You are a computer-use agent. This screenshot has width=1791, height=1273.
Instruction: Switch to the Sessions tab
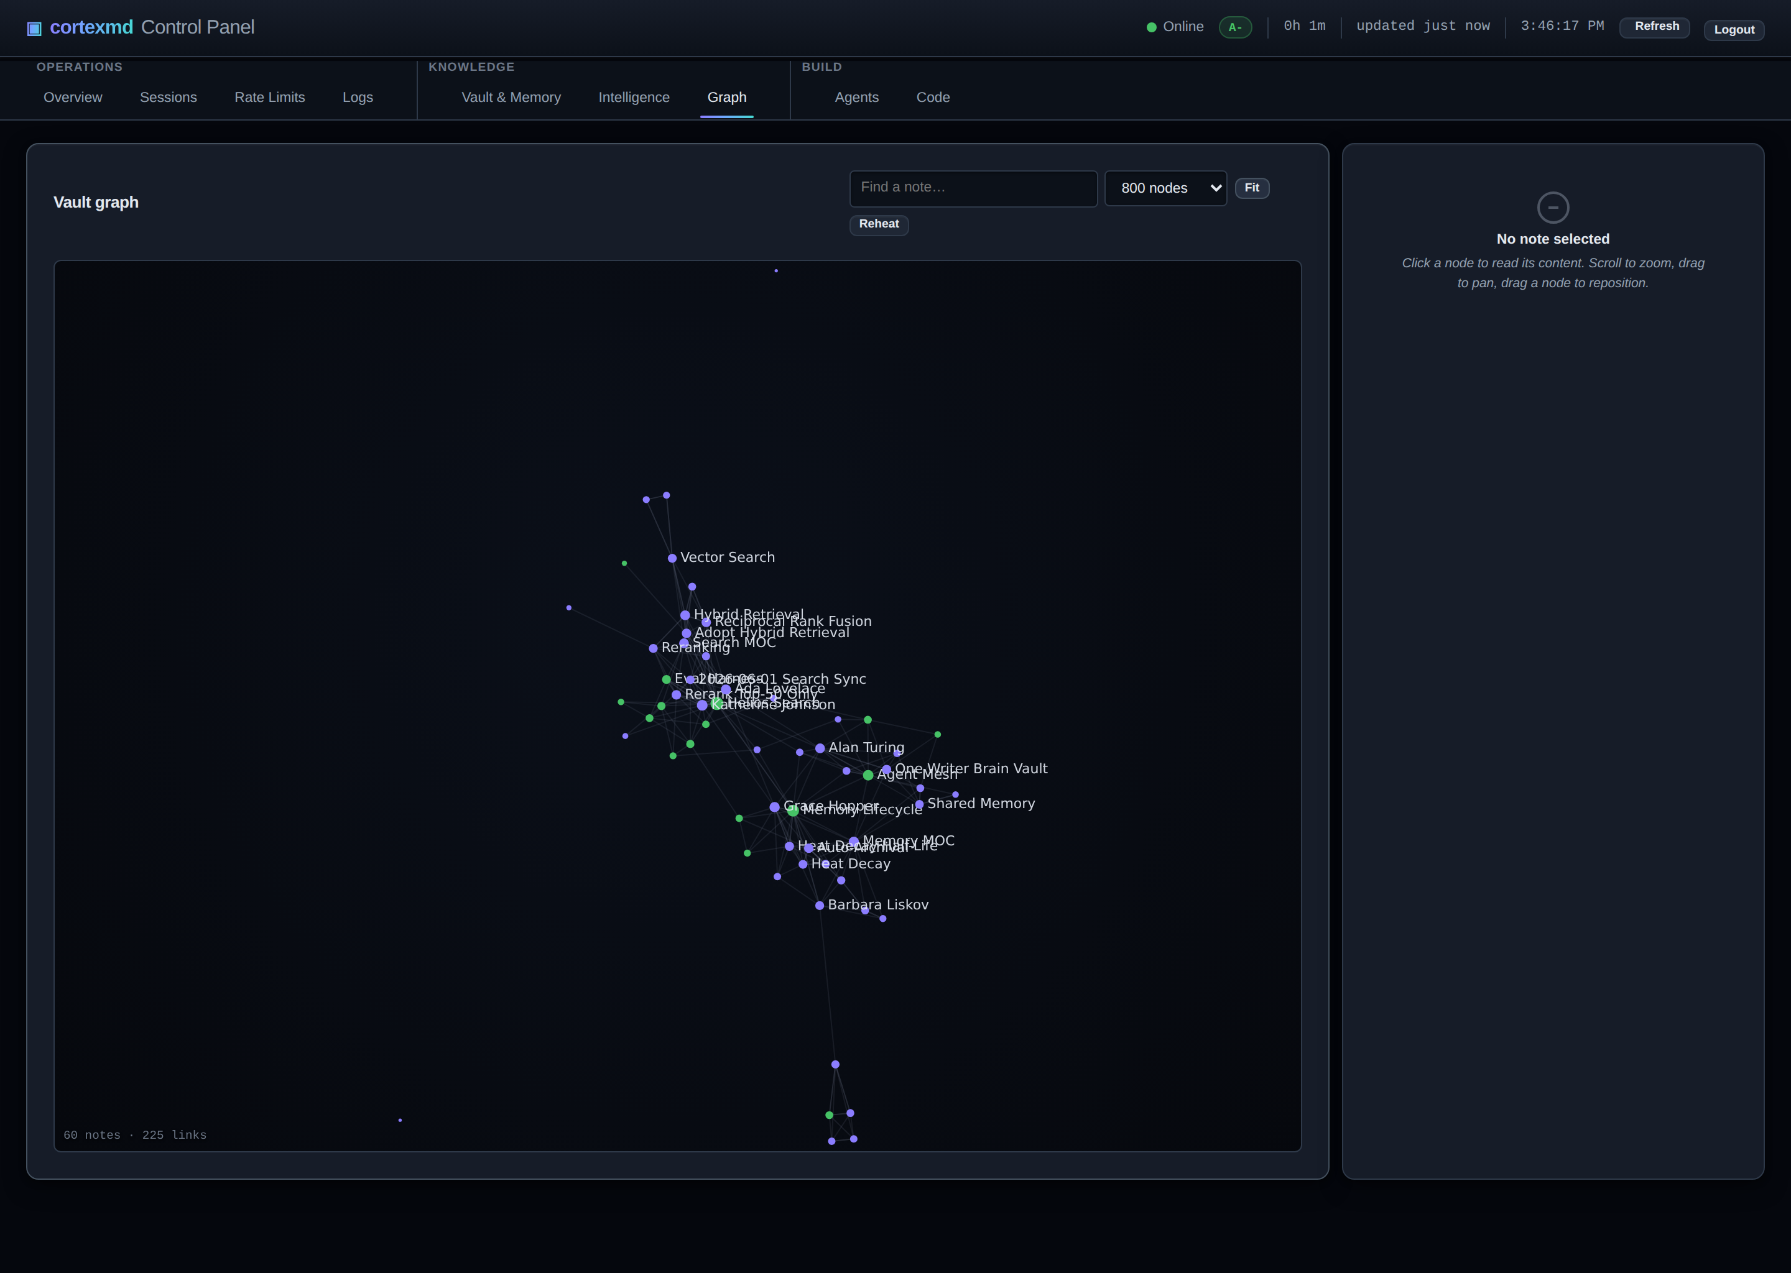pyautogui.click(x=169, y=97)
